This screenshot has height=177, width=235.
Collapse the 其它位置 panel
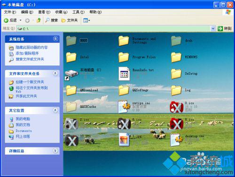pos(55,110)
